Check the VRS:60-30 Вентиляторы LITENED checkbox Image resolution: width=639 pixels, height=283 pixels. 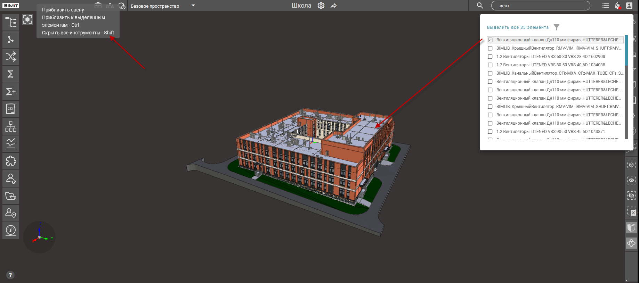tap(490, 57)
